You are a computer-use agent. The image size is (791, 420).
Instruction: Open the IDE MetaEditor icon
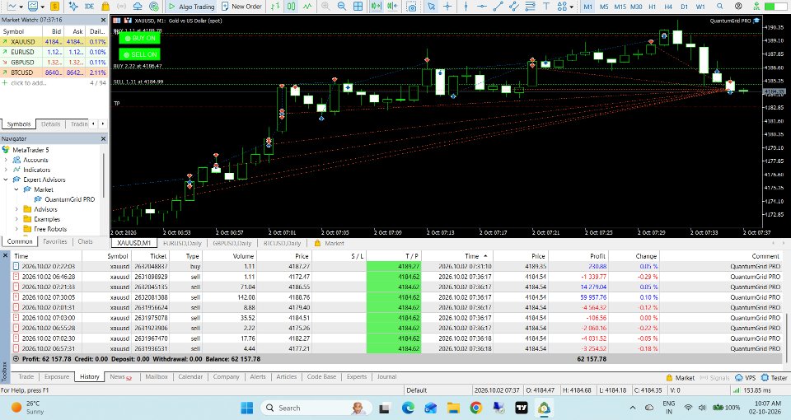point(89,6)
